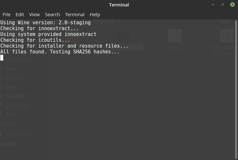This screenshot has height=160, width=238.
Task: Click the 'Checking for innoextract...' line
Action: coord(40,29)
